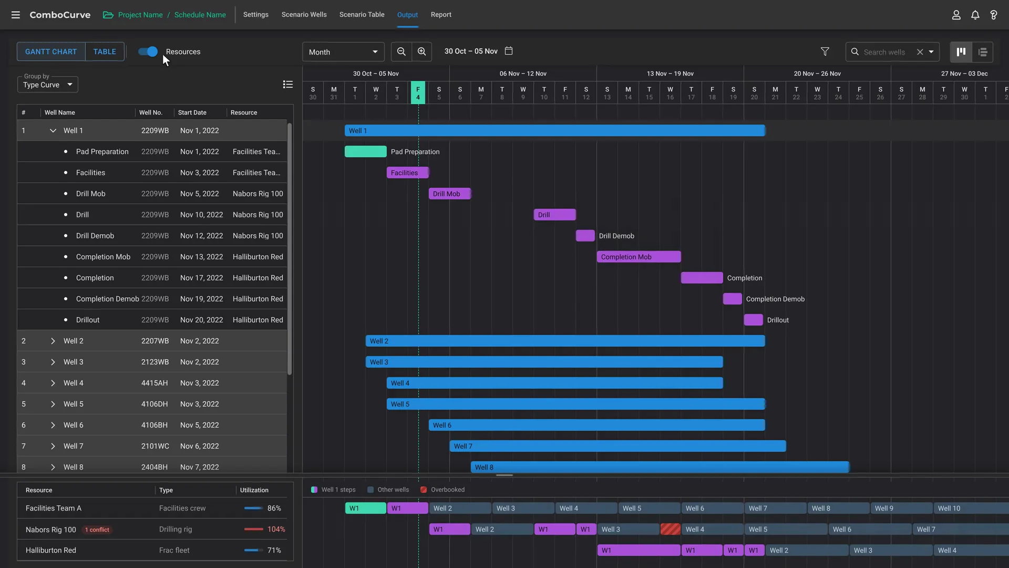Expand the Well 7 row
Image resolution: width=1009 pixels, height=568 pixels.
point(53,446)
